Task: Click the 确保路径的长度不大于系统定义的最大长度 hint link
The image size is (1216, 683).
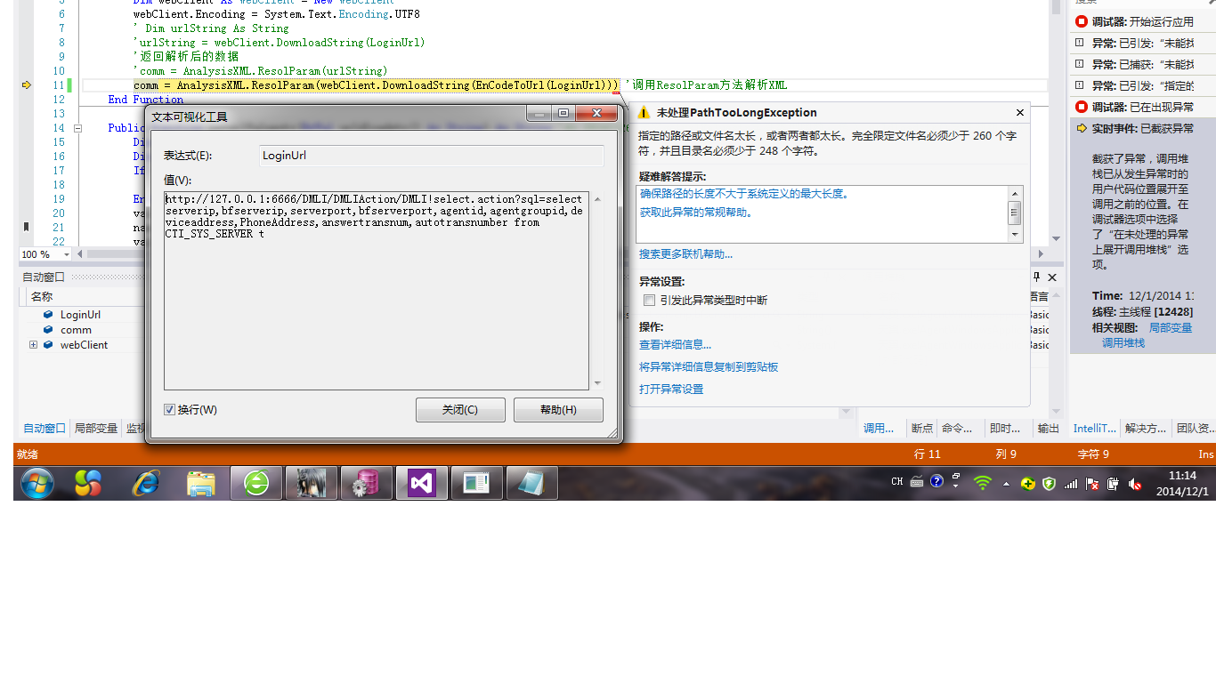Action: (744, 194)
